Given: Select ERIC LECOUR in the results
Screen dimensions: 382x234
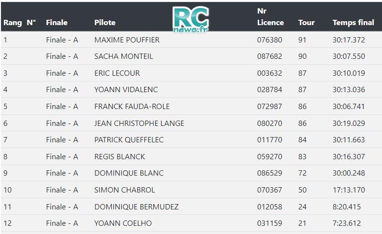Looking at the screenshot, I should (117, 73).
